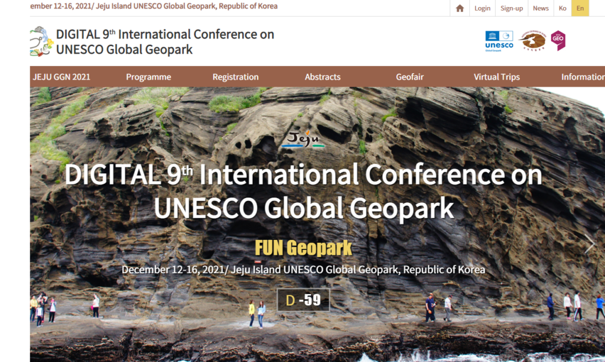Image resolution: width=605 pixels, height=362 pixels.
Task: Go to homepage via the house icon
Action: (x=460, y=8)
